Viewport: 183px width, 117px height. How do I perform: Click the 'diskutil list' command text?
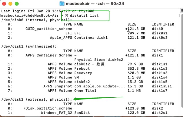(x=84, y=16)
